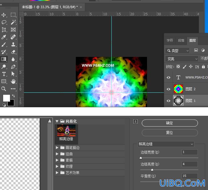Collapse the 风格化 filter folder
Viewport: 208px width, 190px height.
[x=57, y=121]
